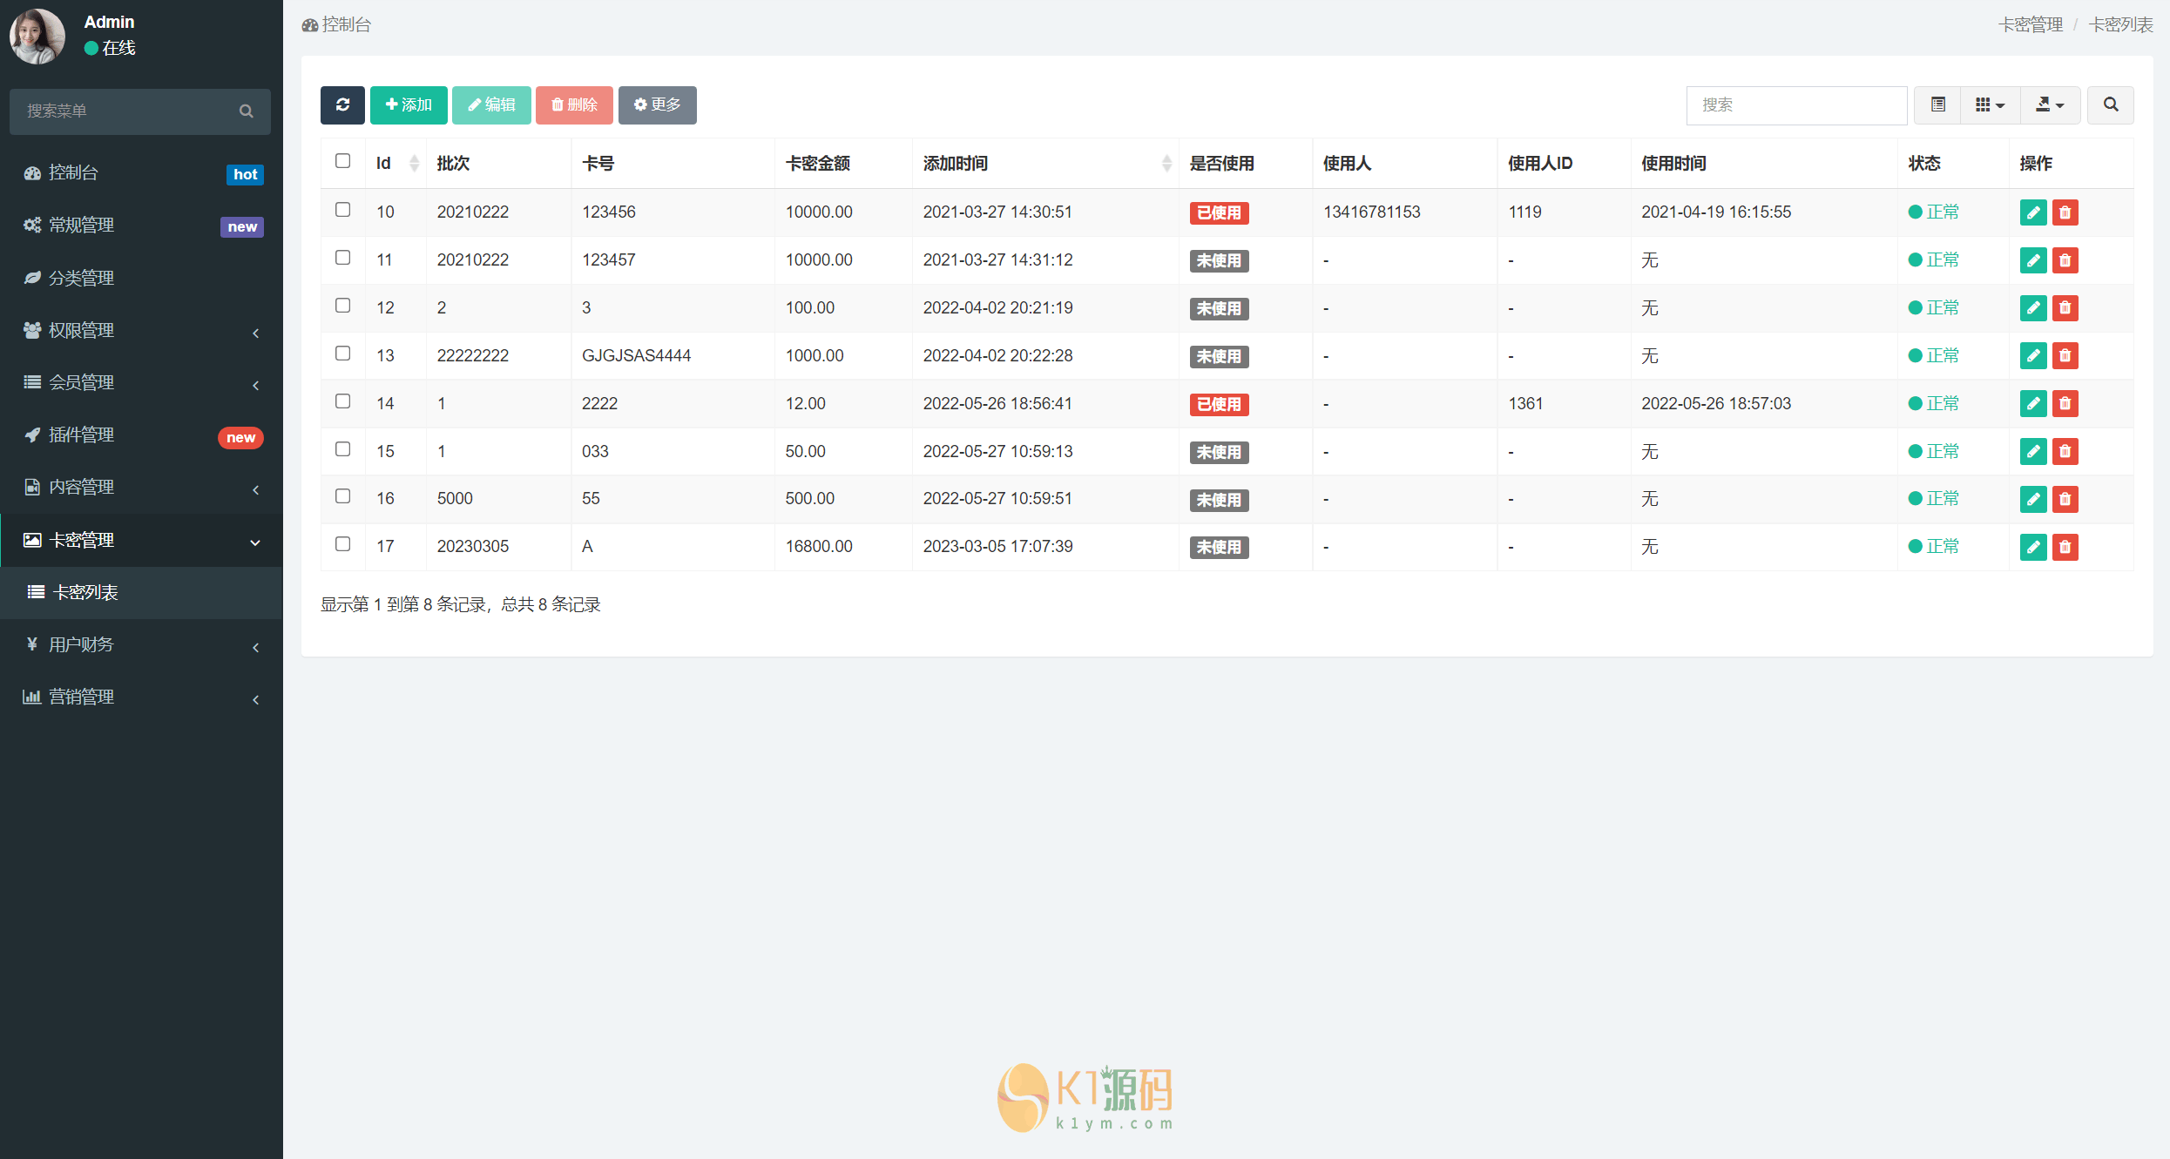The height and width of the screenshot is (1159, 2170).
Task: Go to 控制台 in the sidebar
Action: coord(74,173)
